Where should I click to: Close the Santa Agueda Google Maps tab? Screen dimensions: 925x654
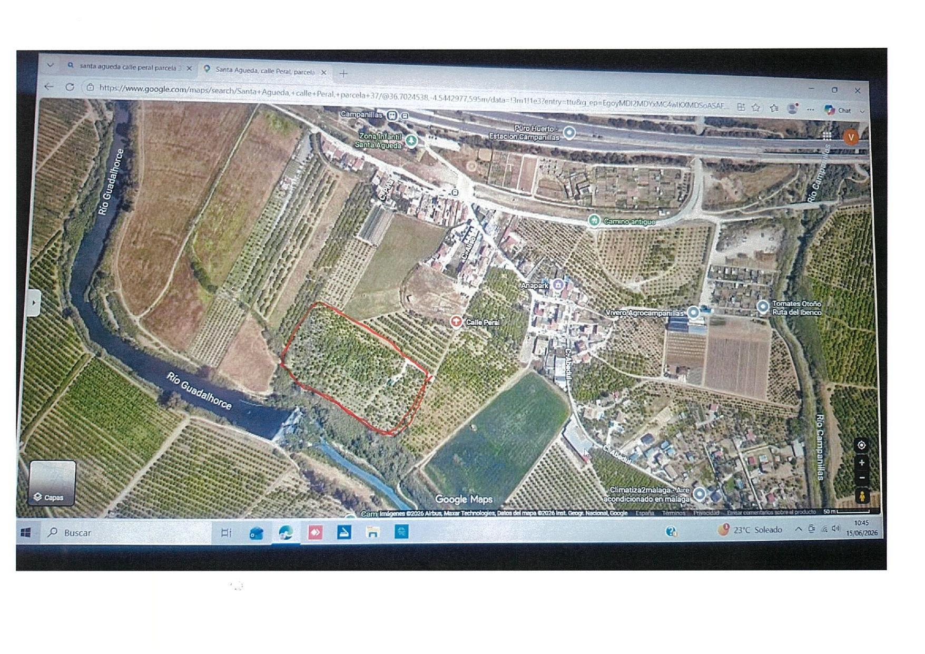pos(324,72)
